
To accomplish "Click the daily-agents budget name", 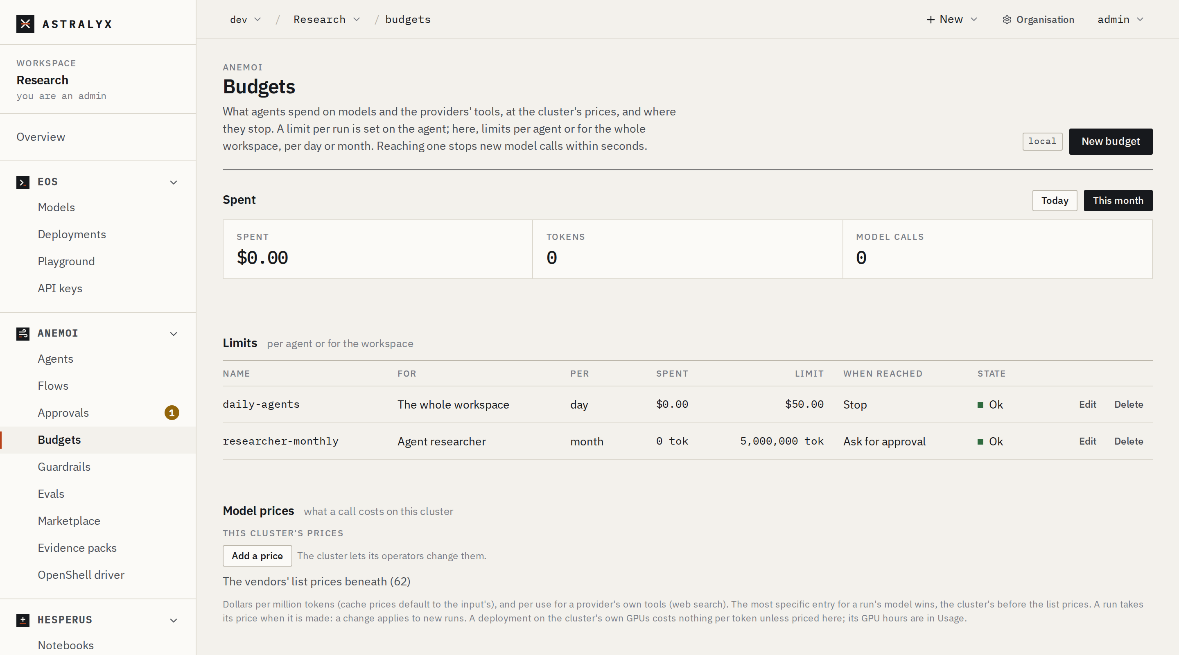I will pos(261,404).
